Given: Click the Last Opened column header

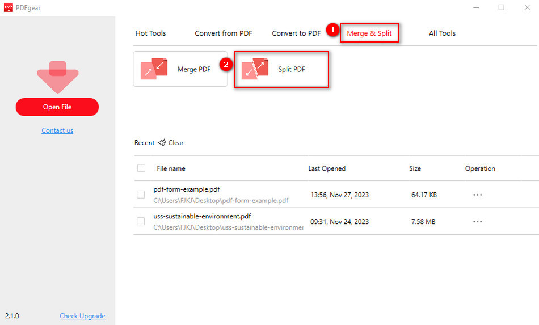Looking at the screenshot, I should click(327, 168).
